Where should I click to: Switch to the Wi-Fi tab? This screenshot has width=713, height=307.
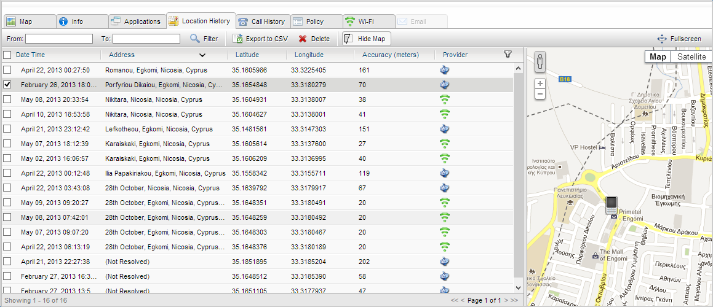[x=368, y=21]
